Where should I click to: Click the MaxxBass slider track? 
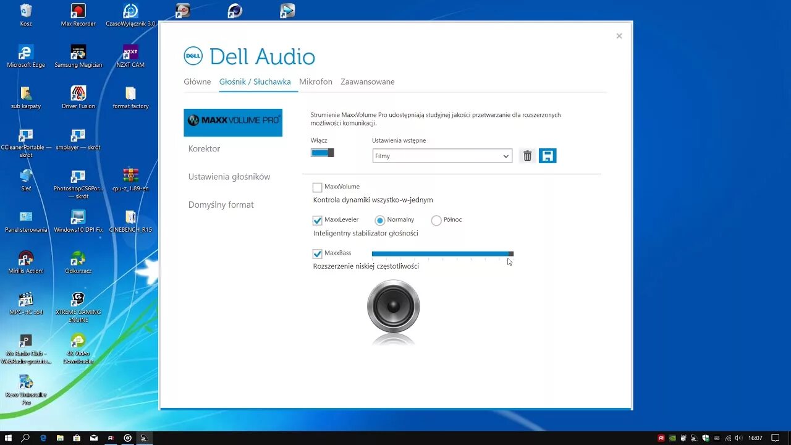click(442, 253)
